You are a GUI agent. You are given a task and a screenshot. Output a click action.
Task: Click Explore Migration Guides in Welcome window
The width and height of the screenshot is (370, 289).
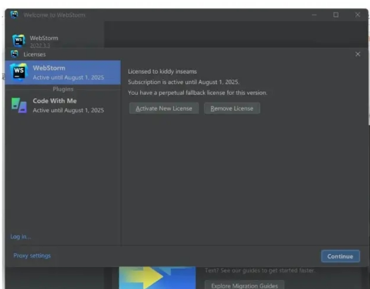[x=245, y=285]
